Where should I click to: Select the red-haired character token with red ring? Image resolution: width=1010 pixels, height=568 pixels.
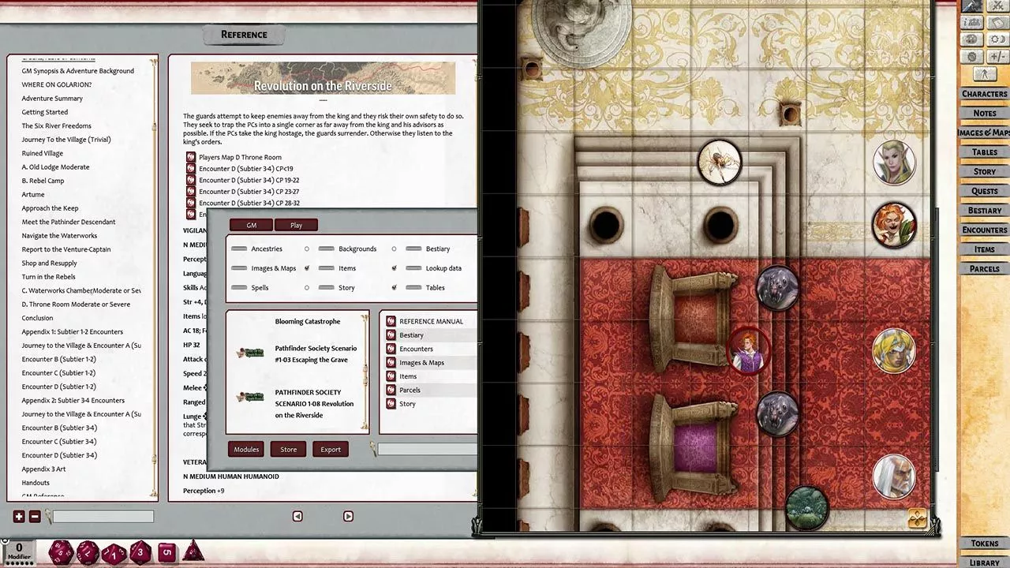[746, 350]
